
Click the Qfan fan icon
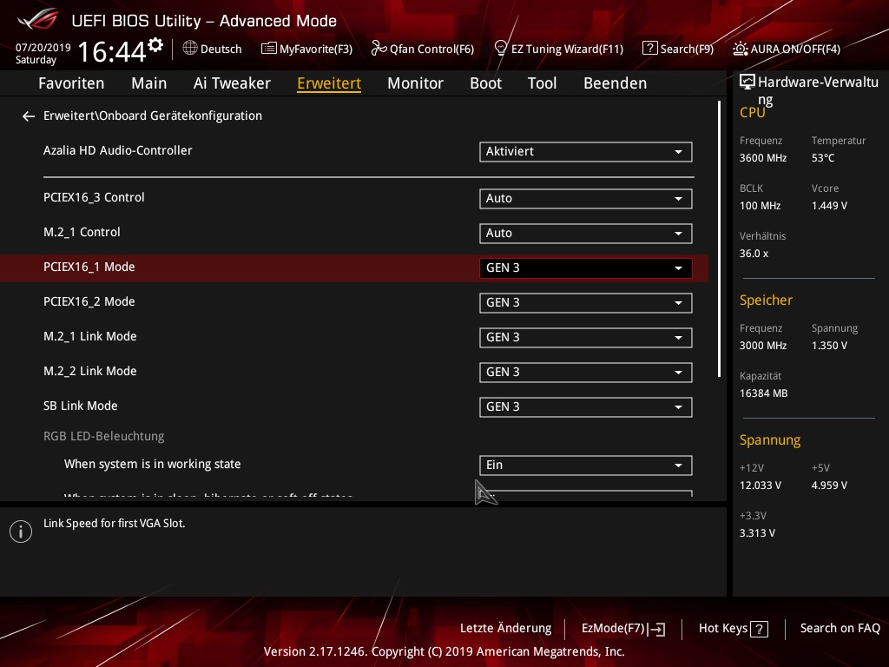(379, 49)
